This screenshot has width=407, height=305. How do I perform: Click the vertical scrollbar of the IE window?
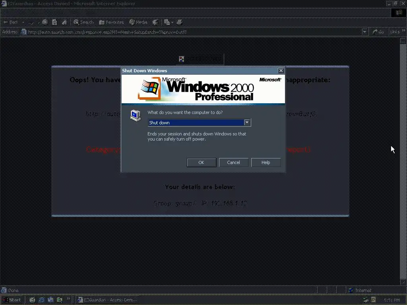(x=403, y=161)
